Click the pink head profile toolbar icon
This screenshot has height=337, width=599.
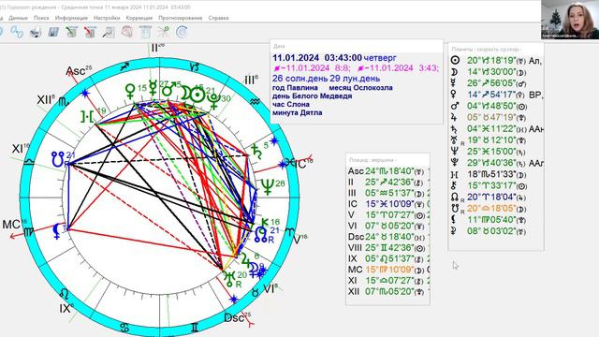tap(127, 32)
